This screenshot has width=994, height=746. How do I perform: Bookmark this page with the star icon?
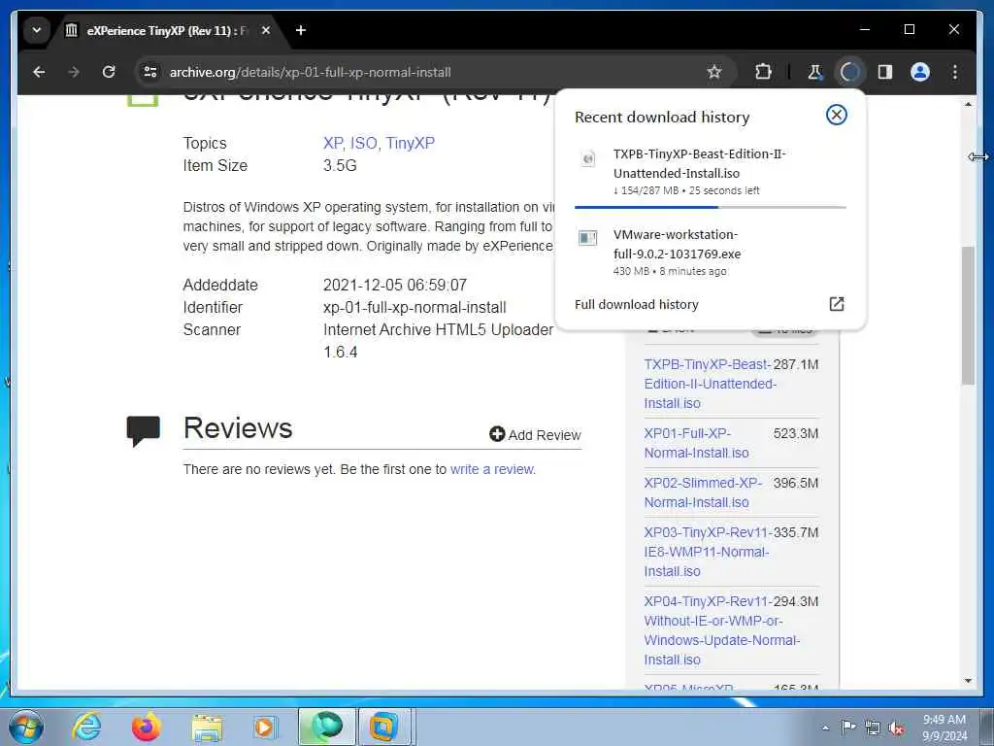click(714, 72)
